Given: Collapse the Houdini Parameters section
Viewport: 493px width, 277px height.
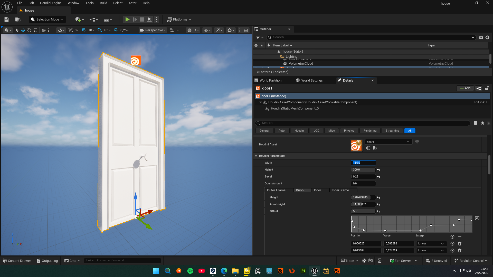Looking at the screenshot, I should click(x=256, y=156).
